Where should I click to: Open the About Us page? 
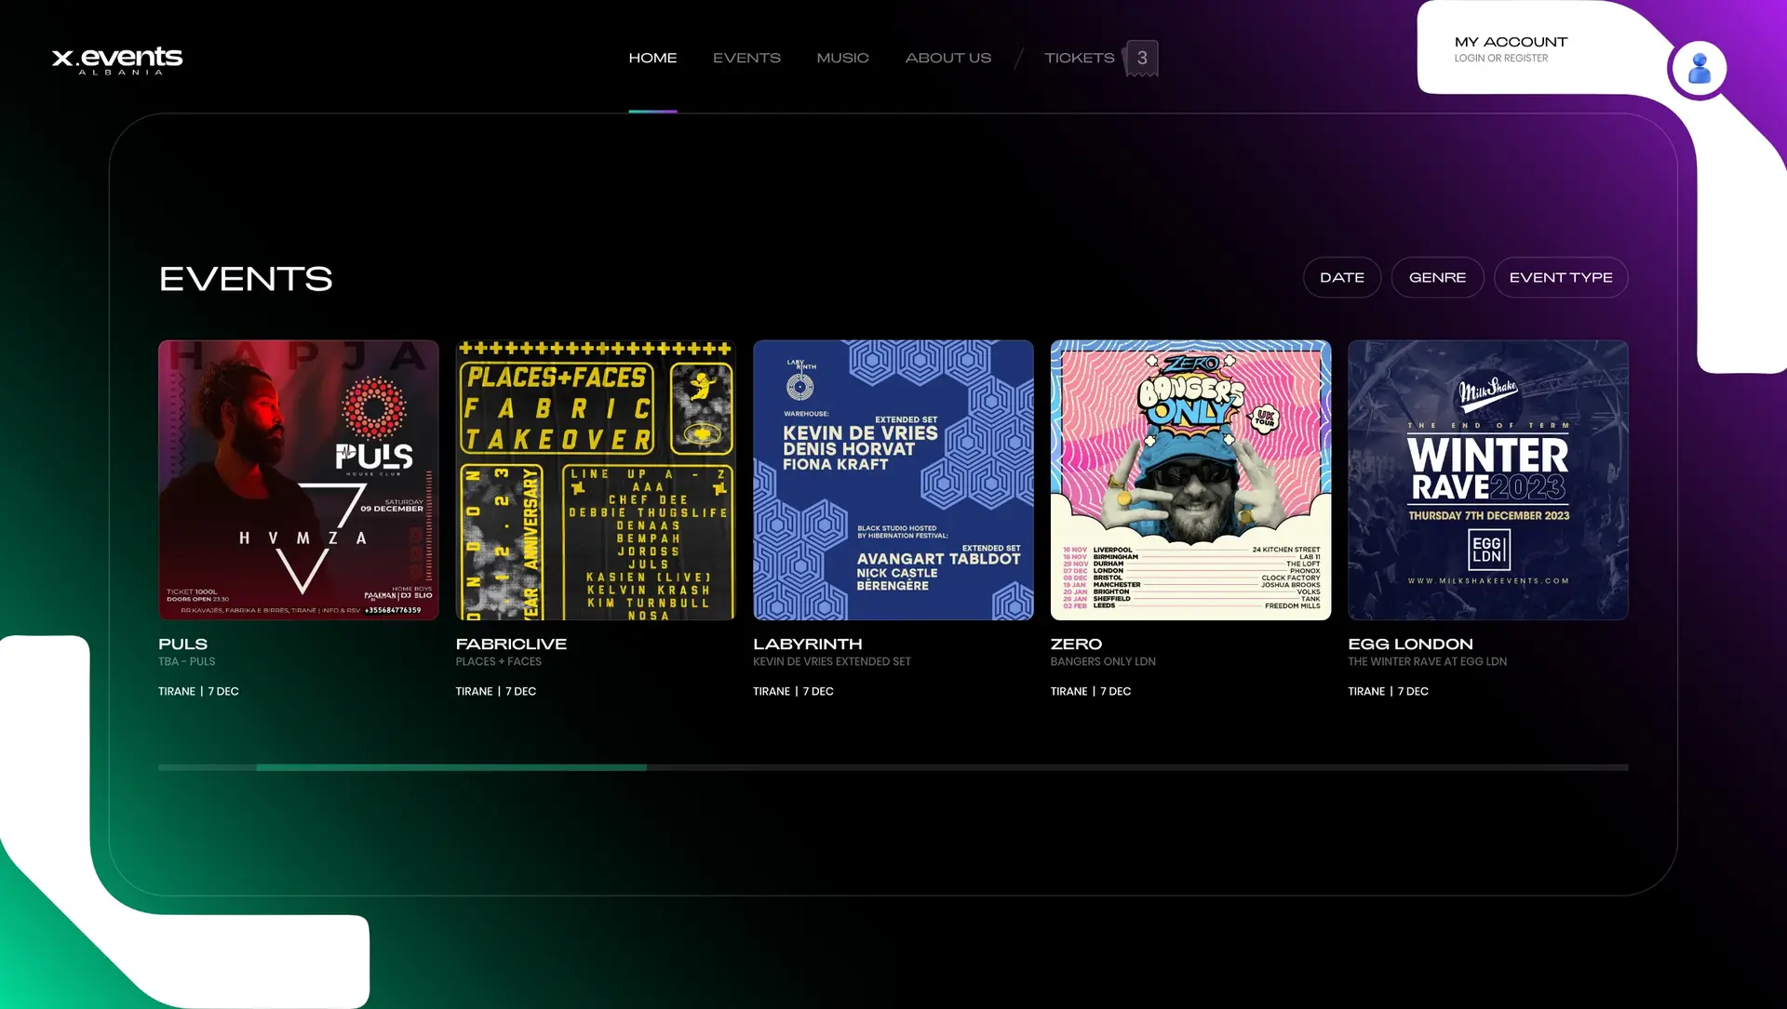(947, 58)
